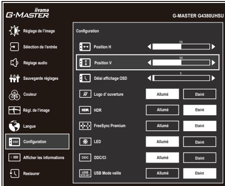Enable DDC/CI with Allumé
This screenshot has width=225, height=186.
tap(162, 158)
